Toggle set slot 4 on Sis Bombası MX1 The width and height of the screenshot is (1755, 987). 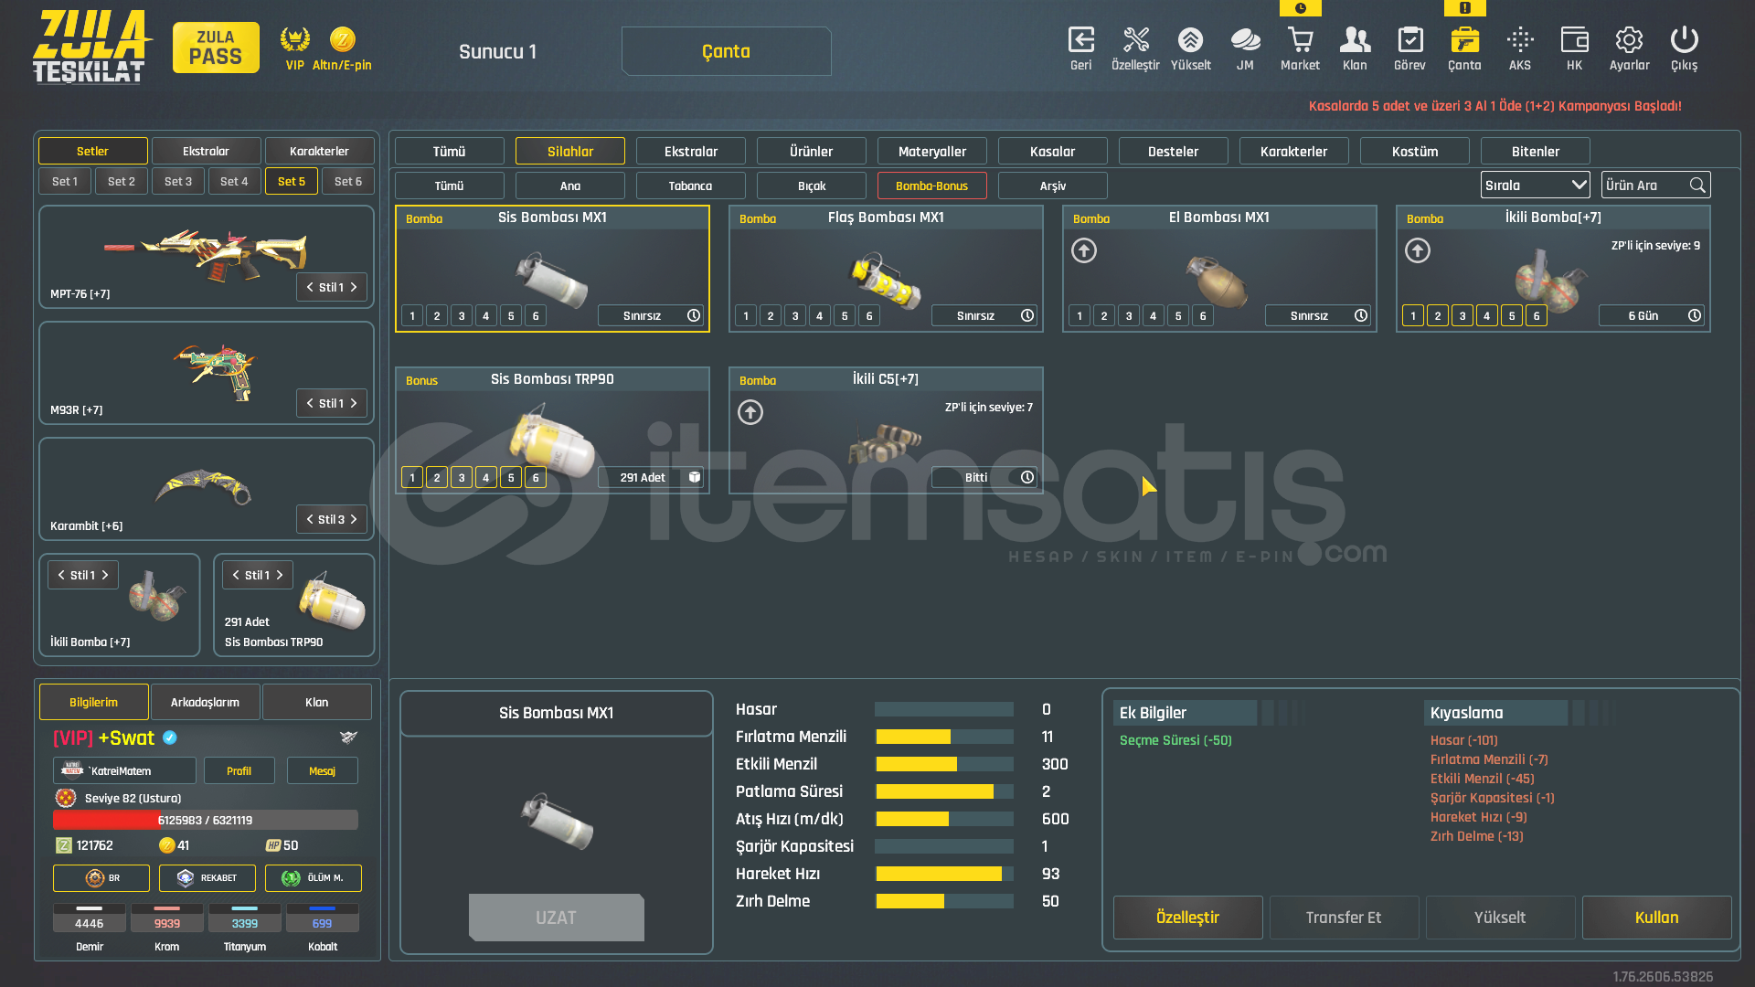point(486,316)
